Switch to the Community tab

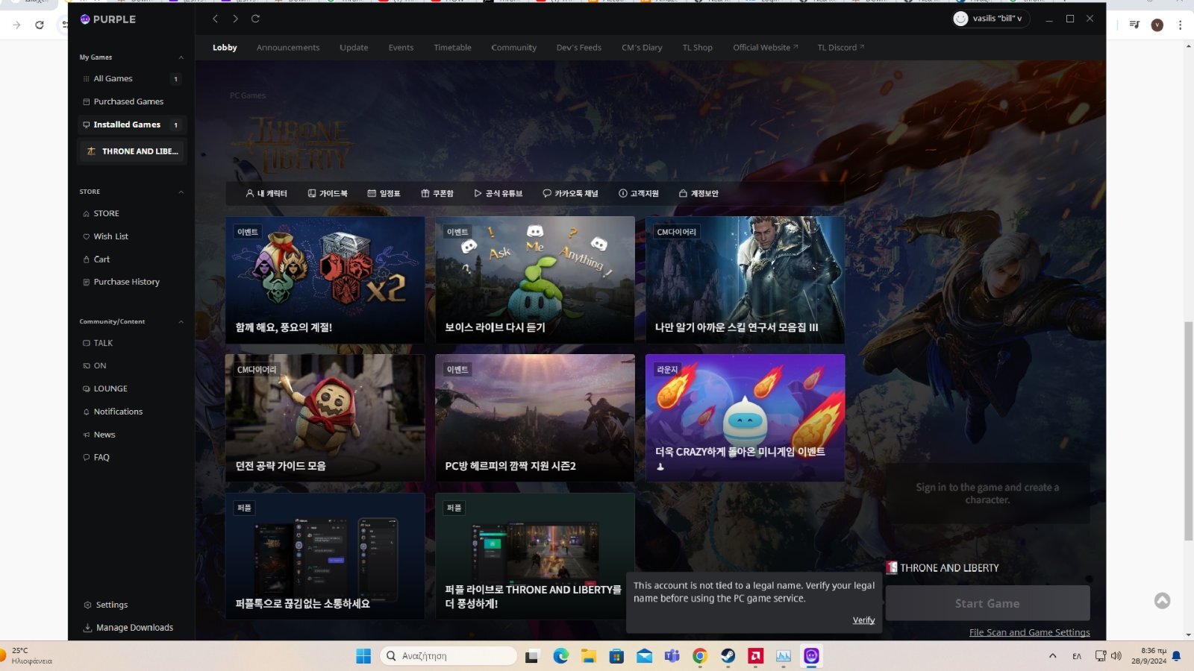point(513,48)
